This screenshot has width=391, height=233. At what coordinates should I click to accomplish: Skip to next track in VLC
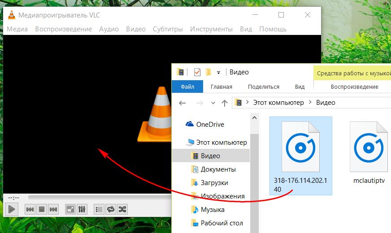pos(53,209)
